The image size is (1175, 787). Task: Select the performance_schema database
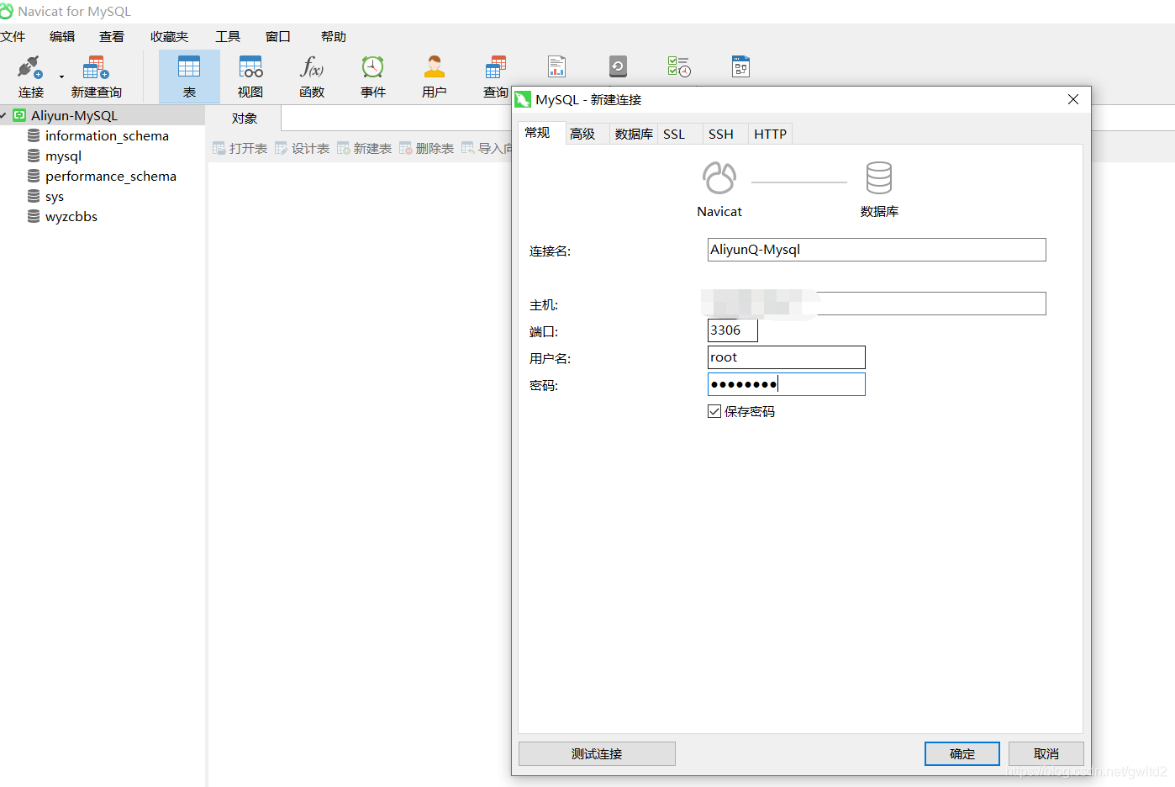coord(111,176)
